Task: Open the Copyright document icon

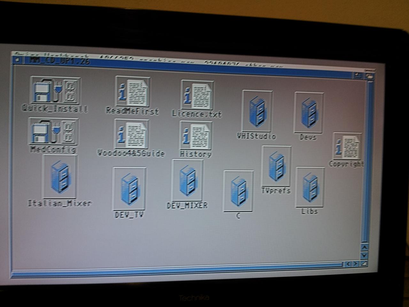Action: pos(347,147)
